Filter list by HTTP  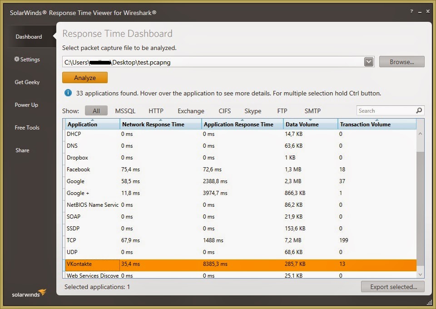pyautogui.click(x=156, y=111)
